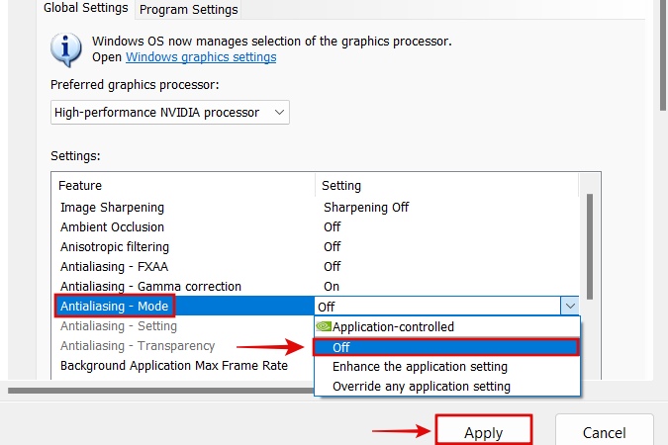Select the Ambient Occlusion row
The width and height of the screenshot is (668, 445).
(x=112, y=227)
